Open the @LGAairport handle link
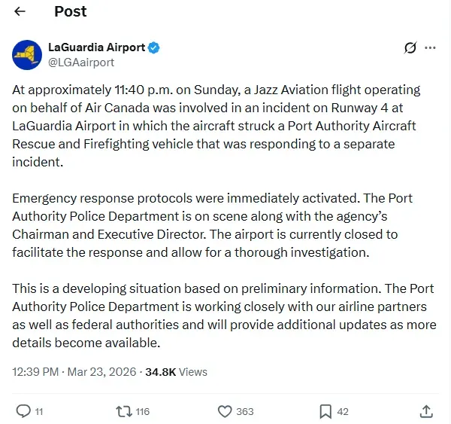The image size is (451, 424). [81, 62]
